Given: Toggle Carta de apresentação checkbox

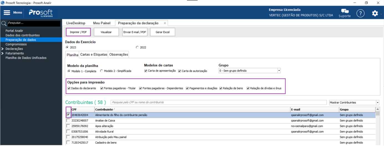Looking at the screenshot, I should pyautogui.click(x=146, y=71).
